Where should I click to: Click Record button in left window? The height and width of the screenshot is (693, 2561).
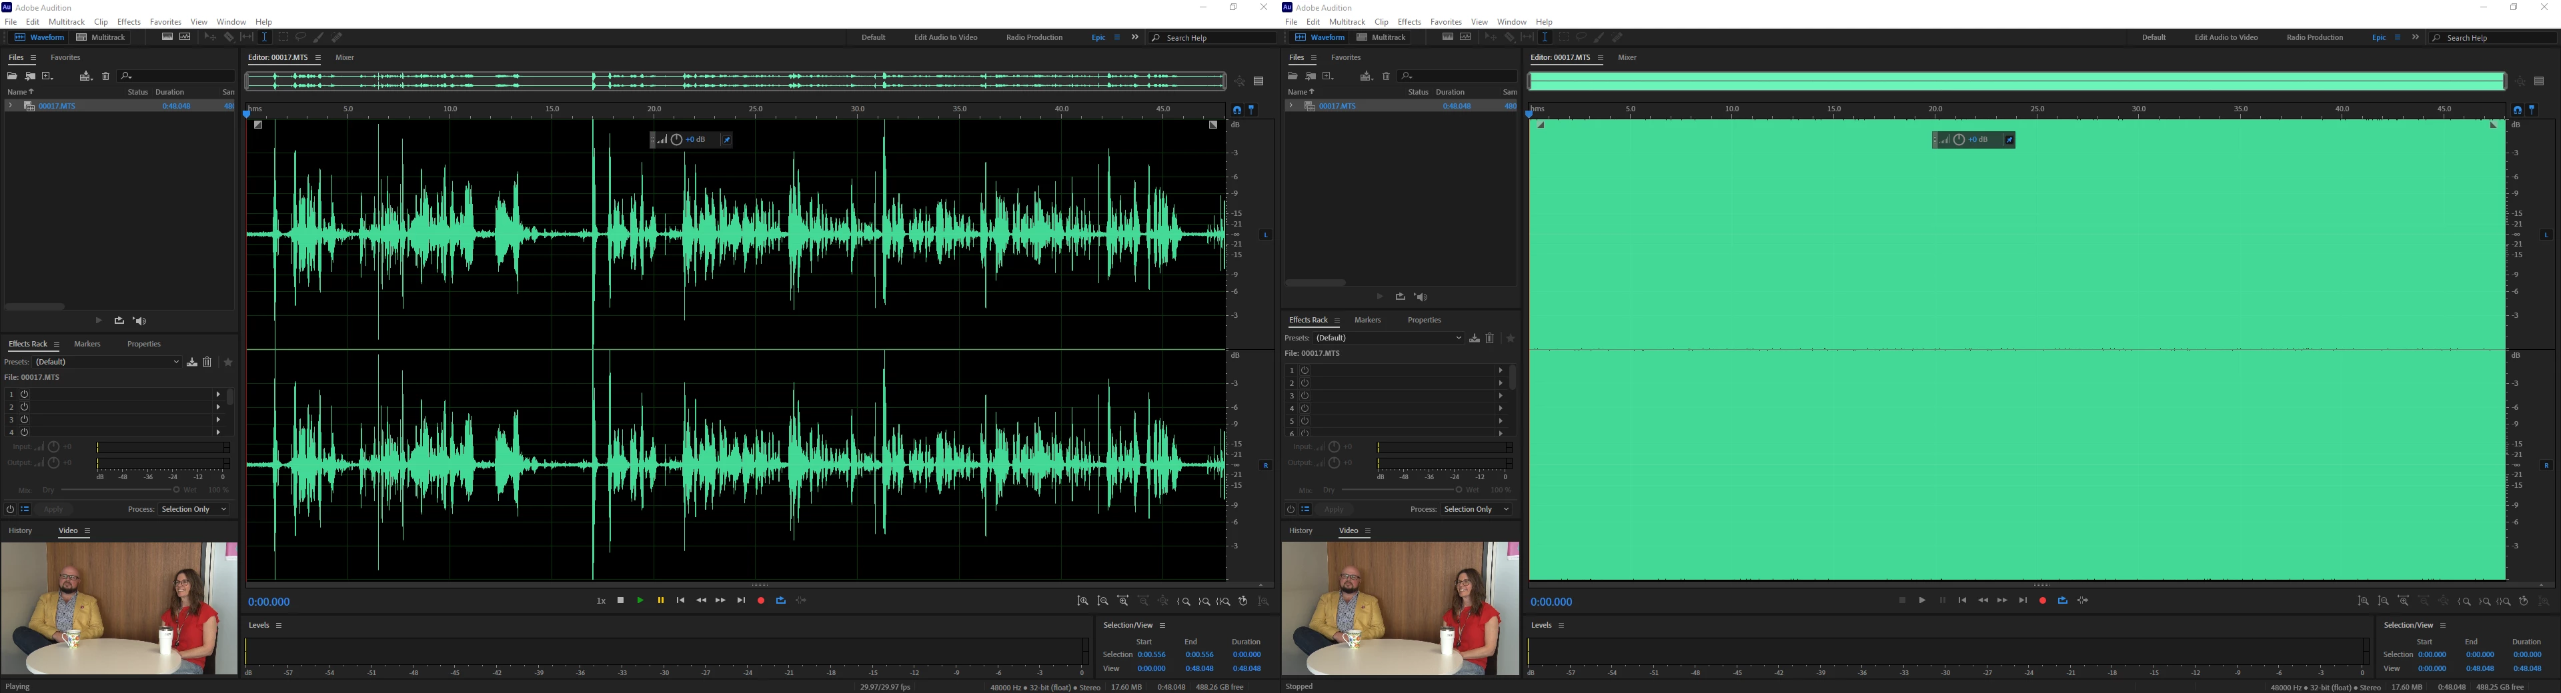click(x=762, y=600)
